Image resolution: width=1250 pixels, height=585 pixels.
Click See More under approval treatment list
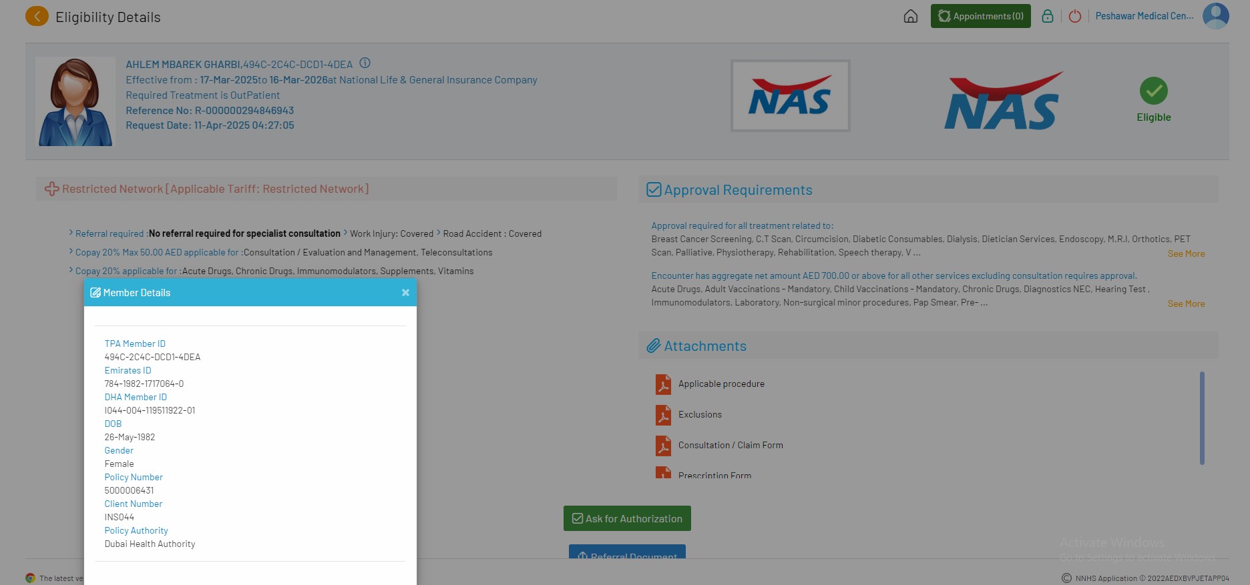[x=1186, y=253]
